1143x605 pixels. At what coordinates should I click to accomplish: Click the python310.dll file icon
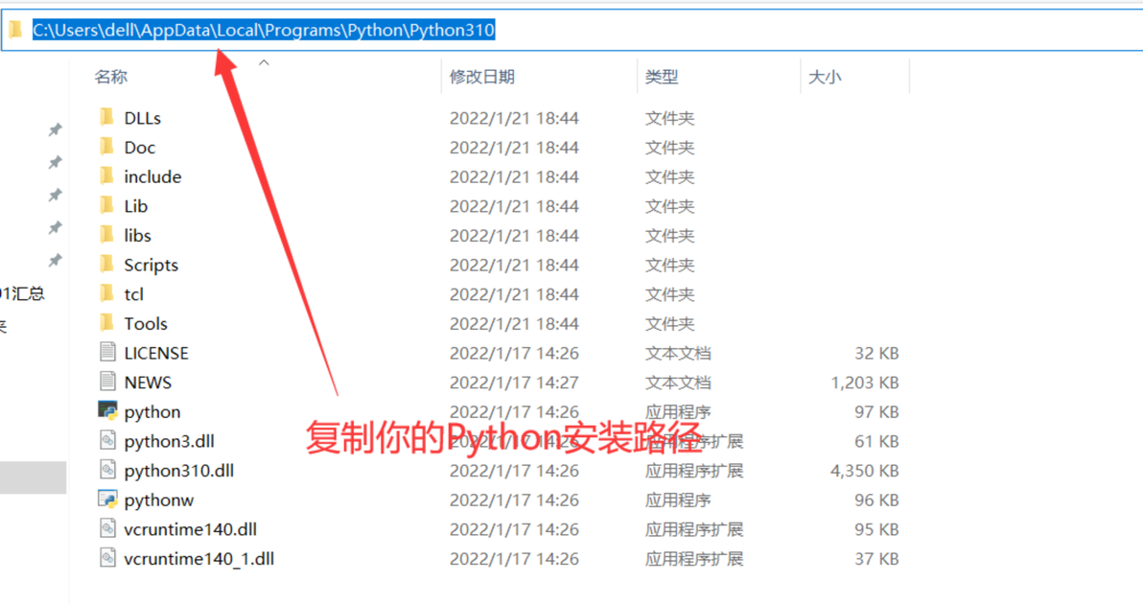pos(108,470)
